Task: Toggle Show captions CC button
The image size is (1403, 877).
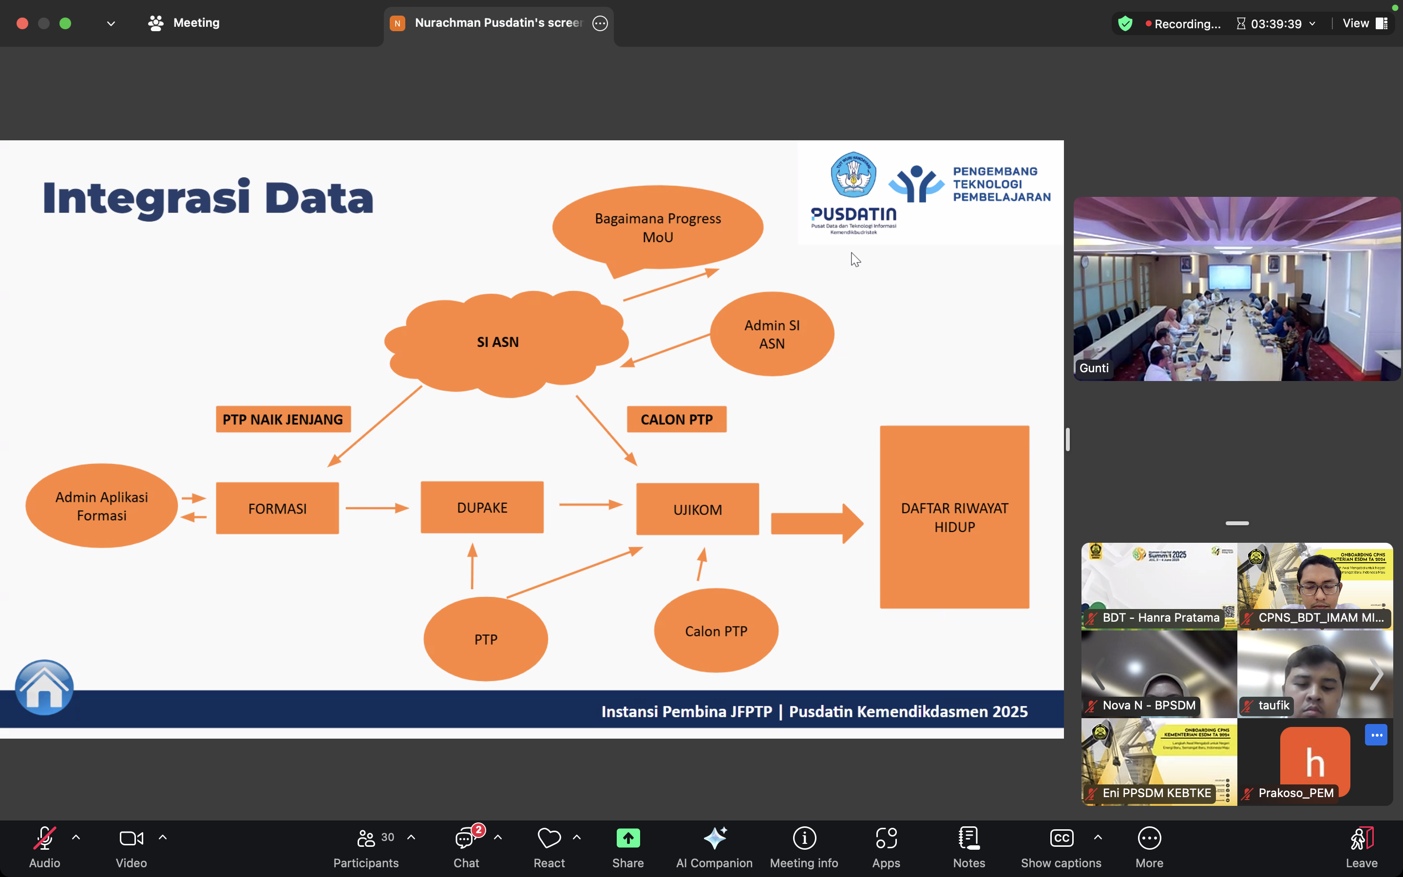Action: point(1061,838)
